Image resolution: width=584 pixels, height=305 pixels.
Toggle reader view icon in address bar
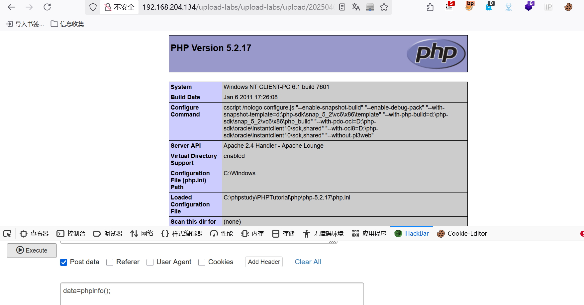[x=342, y=7]
